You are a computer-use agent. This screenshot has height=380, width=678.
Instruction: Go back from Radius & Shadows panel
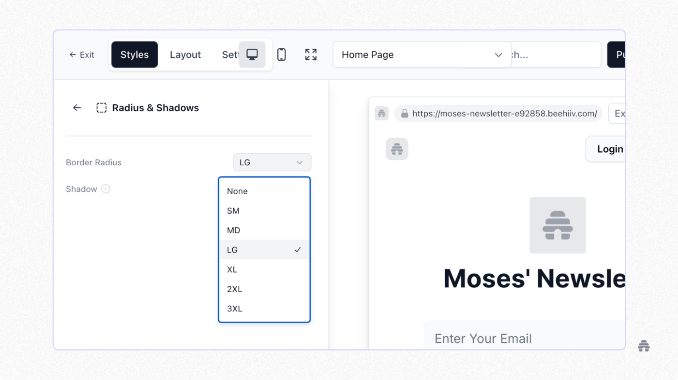pos(77,108)
